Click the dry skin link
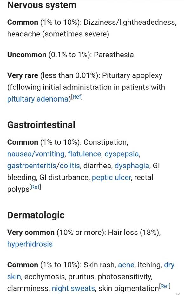This screenshot has height=295, width=184. coord(91,271)
